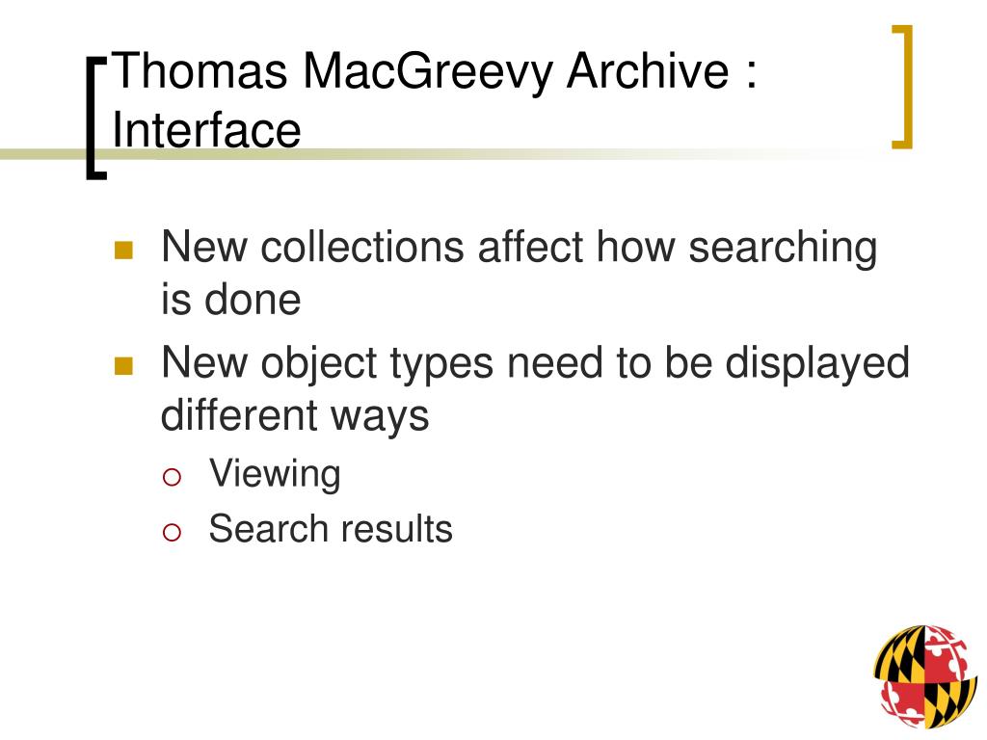Select the 'Search results' sub-bullet text

pos(331,529)
